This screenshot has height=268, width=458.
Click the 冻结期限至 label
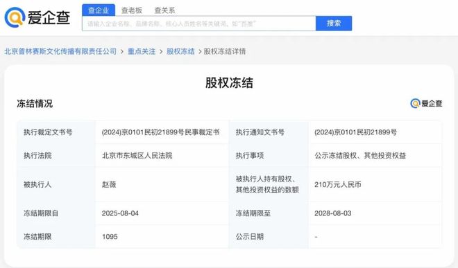tap(253, 213)
